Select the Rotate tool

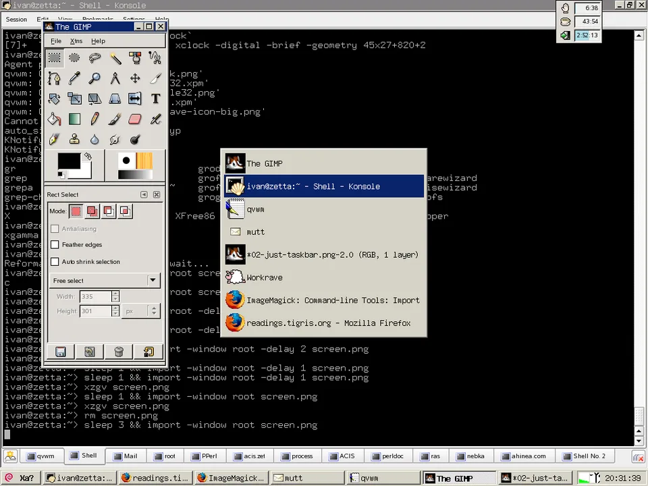click(x=54, y=99)
